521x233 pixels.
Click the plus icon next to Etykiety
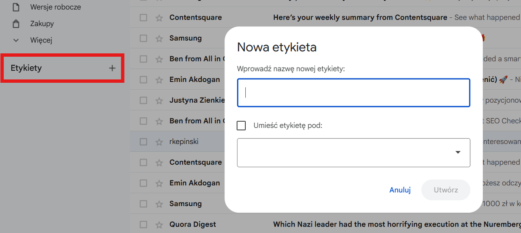[x=112, y=68]
